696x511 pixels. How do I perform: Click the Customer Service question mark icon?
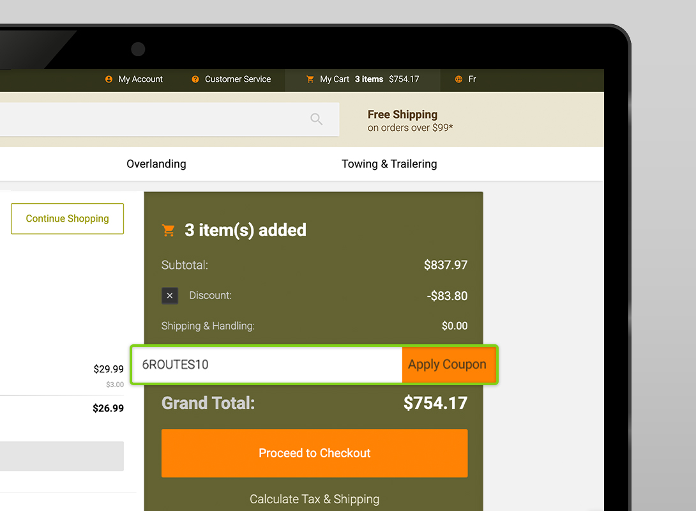pos(195,79)
